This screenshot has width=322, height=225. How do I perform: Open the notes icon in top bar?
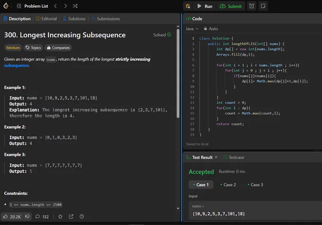263,6
